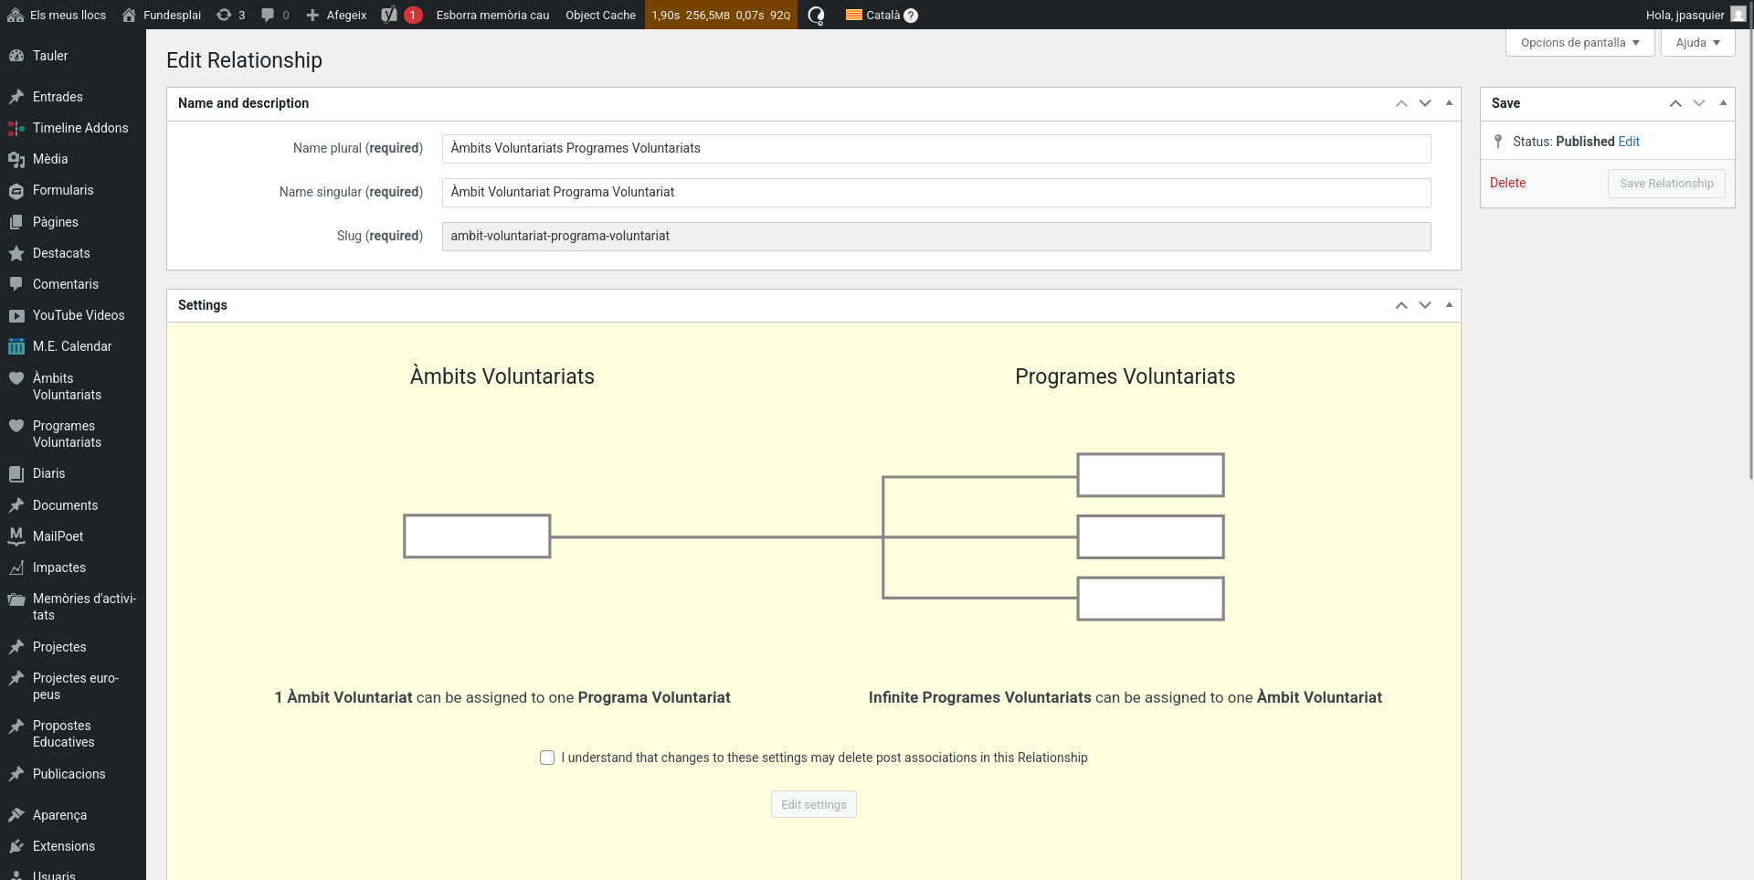Collapse the Settings panel with triangle toggle
The image size is (1754, 880).
(x=1449, y=304)
